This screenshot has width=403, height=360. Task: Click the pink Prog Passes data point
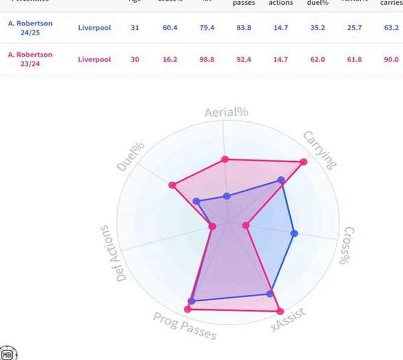click(x=188, y=309)
